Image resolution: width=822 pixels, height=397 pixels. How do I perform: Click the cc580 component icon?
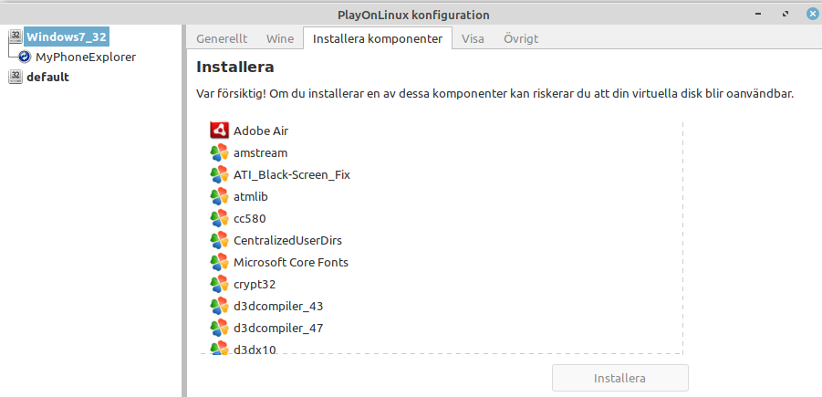click(x=218, y=218)
